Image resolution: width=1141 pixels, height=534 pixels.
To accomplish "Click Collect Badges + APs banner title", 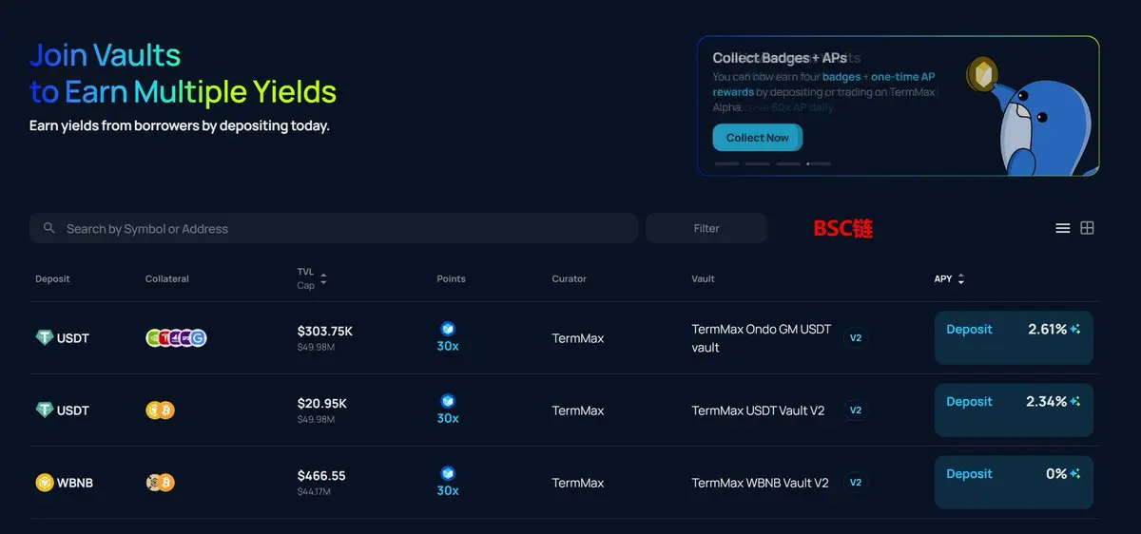I will click(x=780, y=58).
